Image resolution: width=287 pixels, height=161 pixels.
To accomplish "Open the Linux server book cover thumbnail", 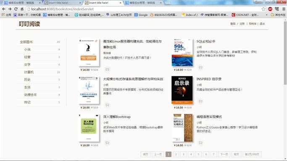I will pyautogui.click(x=89, y=53).
